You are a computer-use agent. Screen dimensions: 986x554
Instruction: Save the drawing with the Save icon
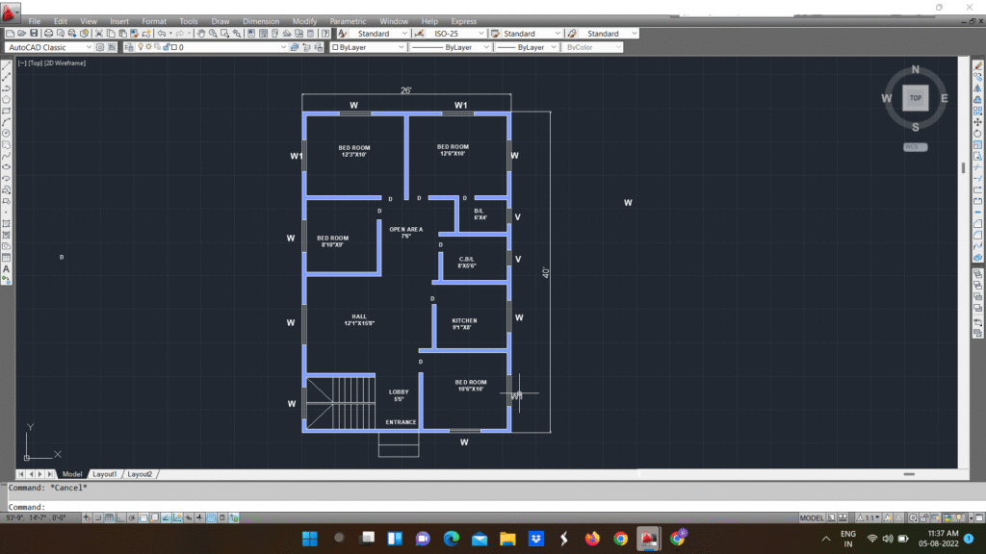(x=34, y=34)
